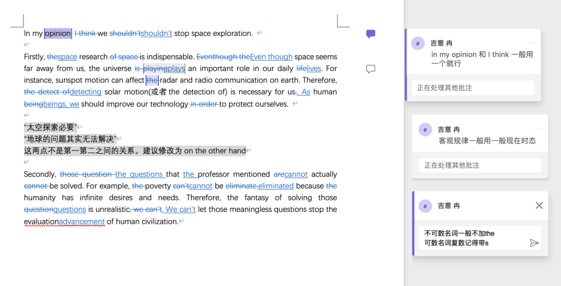Click the highlighted word 'opinion' in the document
Image resolution: width=561 pixels, height=286 pixels.
tap(58, 34)
